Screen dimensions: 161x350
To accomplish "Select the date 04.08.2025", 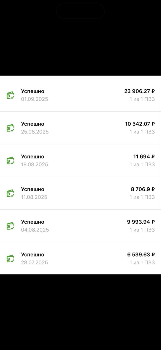I will click(35, 230).
